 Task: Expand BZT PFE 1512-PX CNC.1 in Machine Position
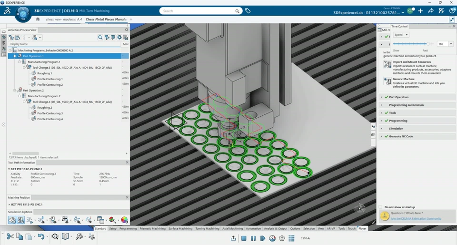tap(9, 204)
